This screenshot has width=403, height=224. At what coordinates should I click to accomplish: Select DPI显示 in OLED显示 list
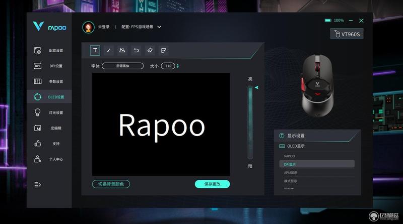317,164
